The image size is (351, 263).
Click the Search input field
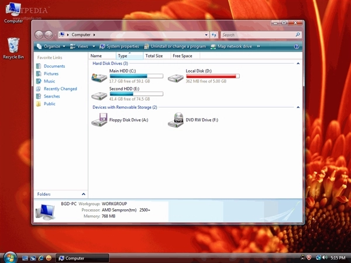[257, 35]
